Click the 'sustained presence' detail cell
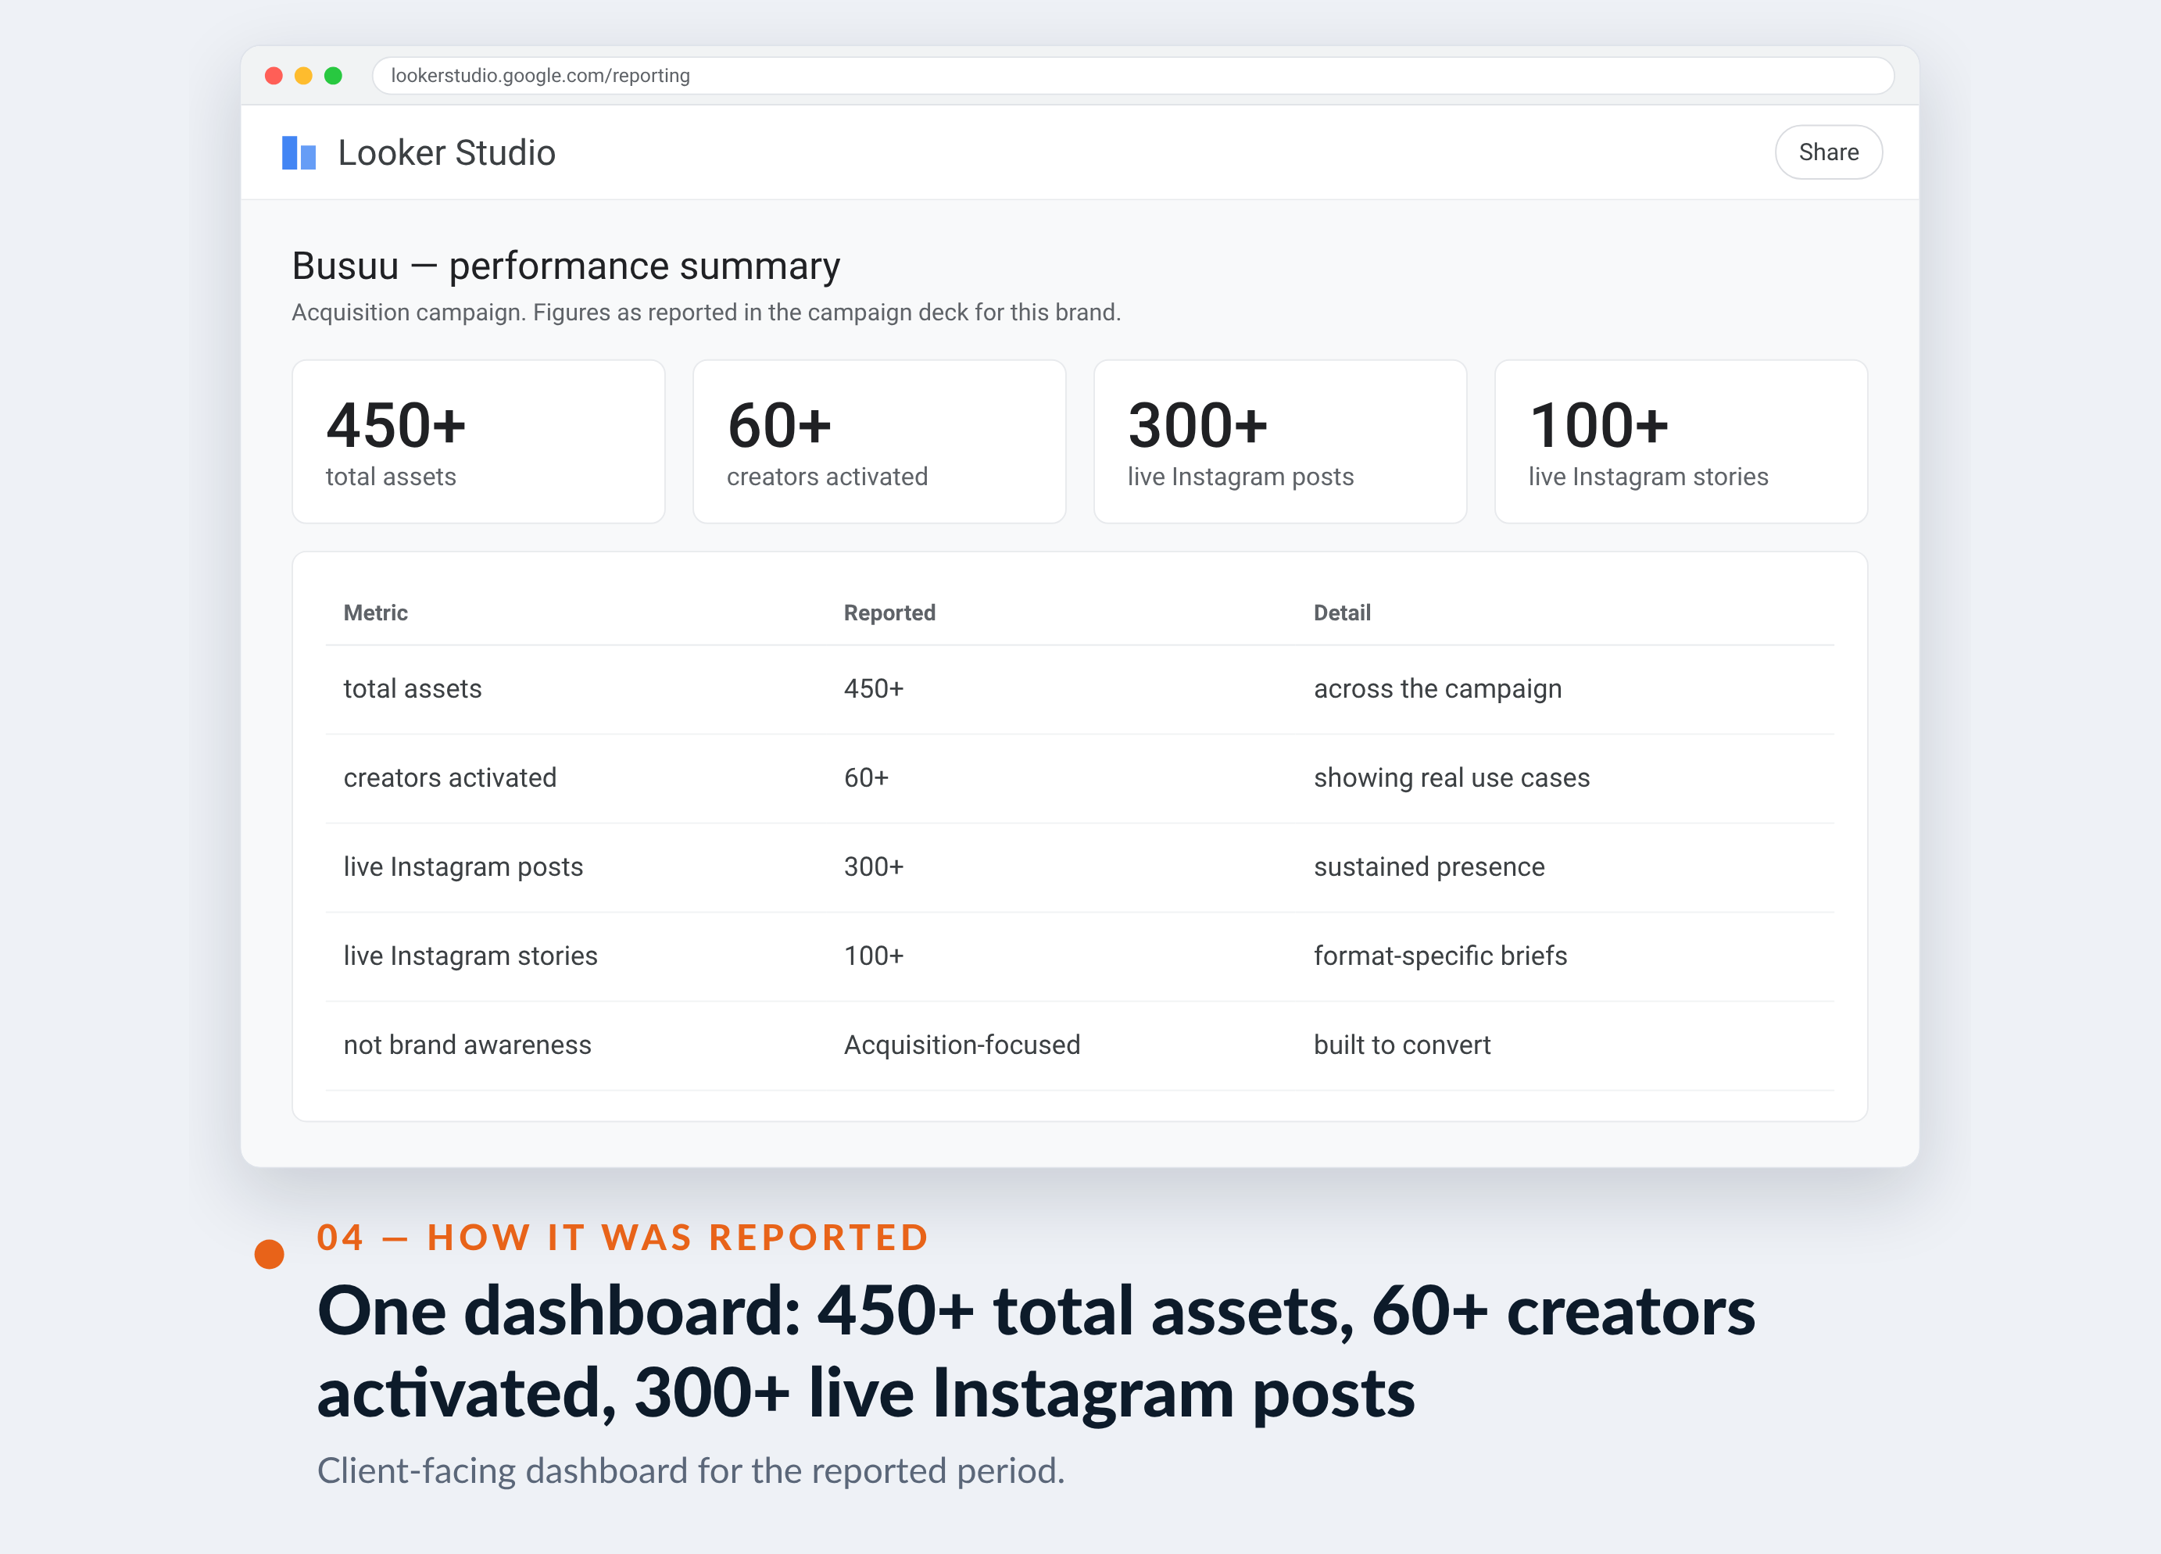2161x1554 pixels. point(1428,867)
